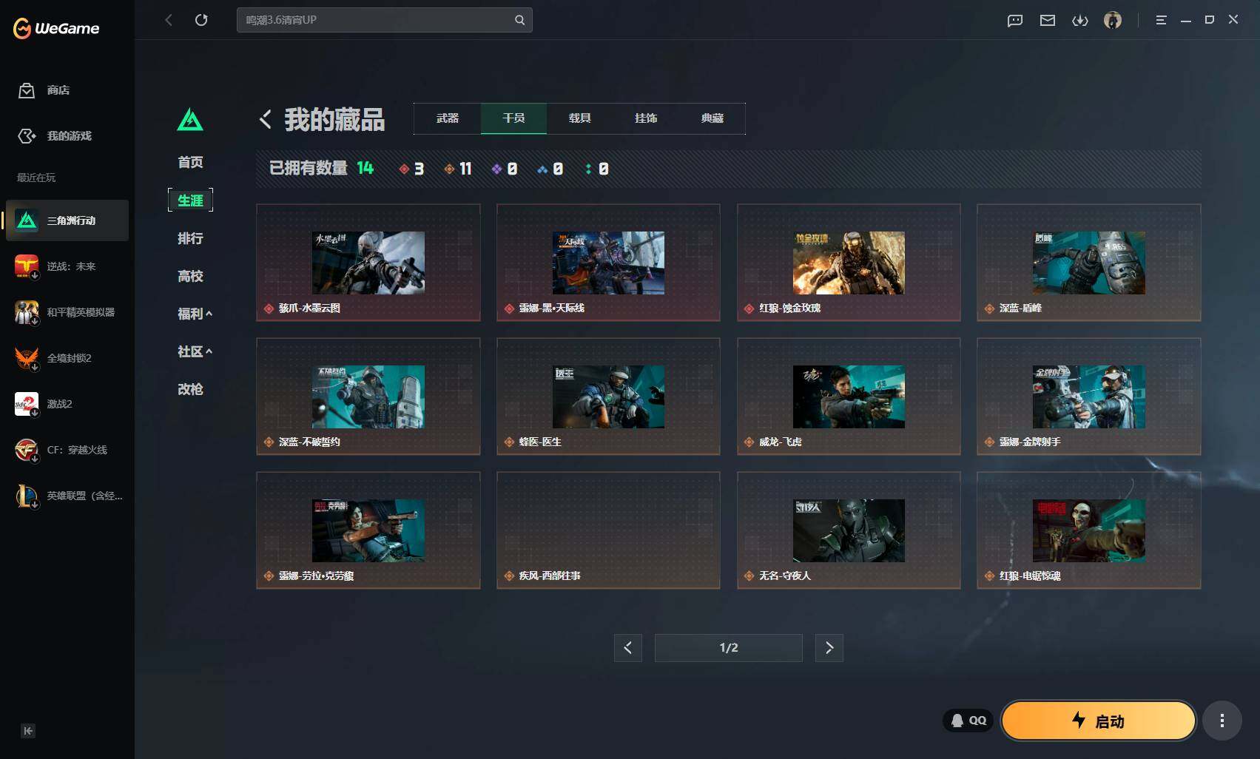Open the 高校 navigation item
1260x759 pixels.
point(190,276)
